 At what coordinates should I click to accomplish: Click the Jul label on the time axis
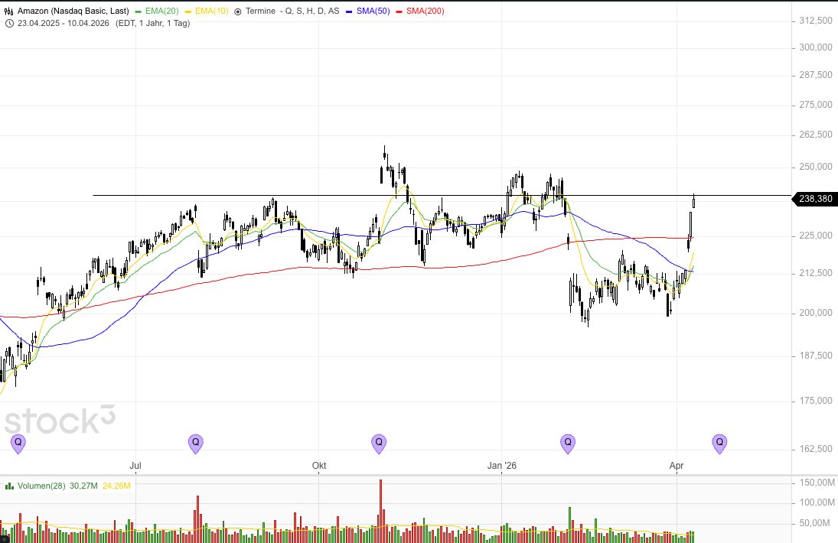[135, 466]
